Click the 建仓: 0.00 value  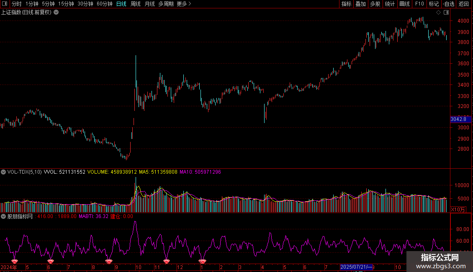click(x=121, y=216)
